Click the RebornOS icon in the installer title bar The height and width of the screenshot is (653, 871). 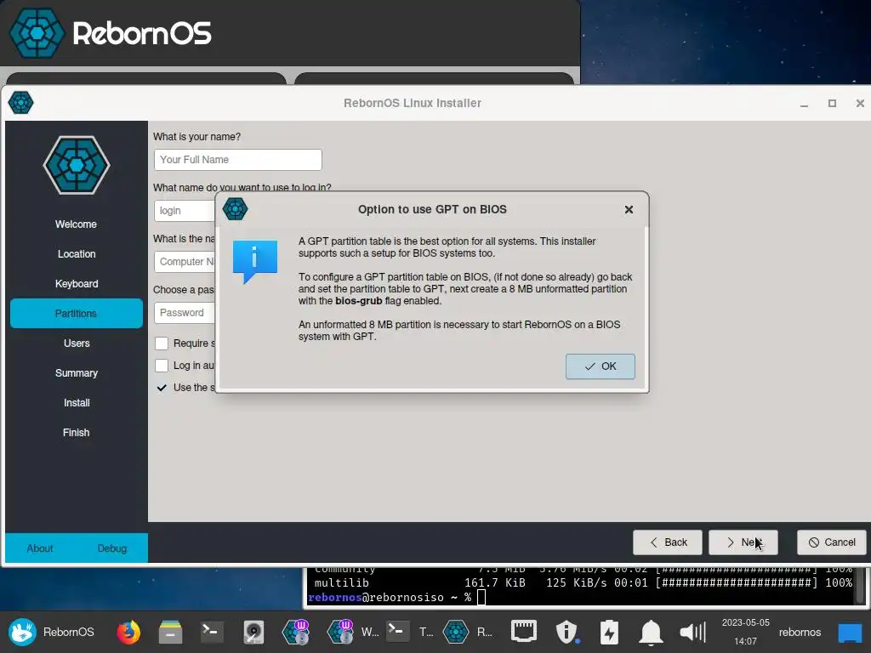(21, 103)
